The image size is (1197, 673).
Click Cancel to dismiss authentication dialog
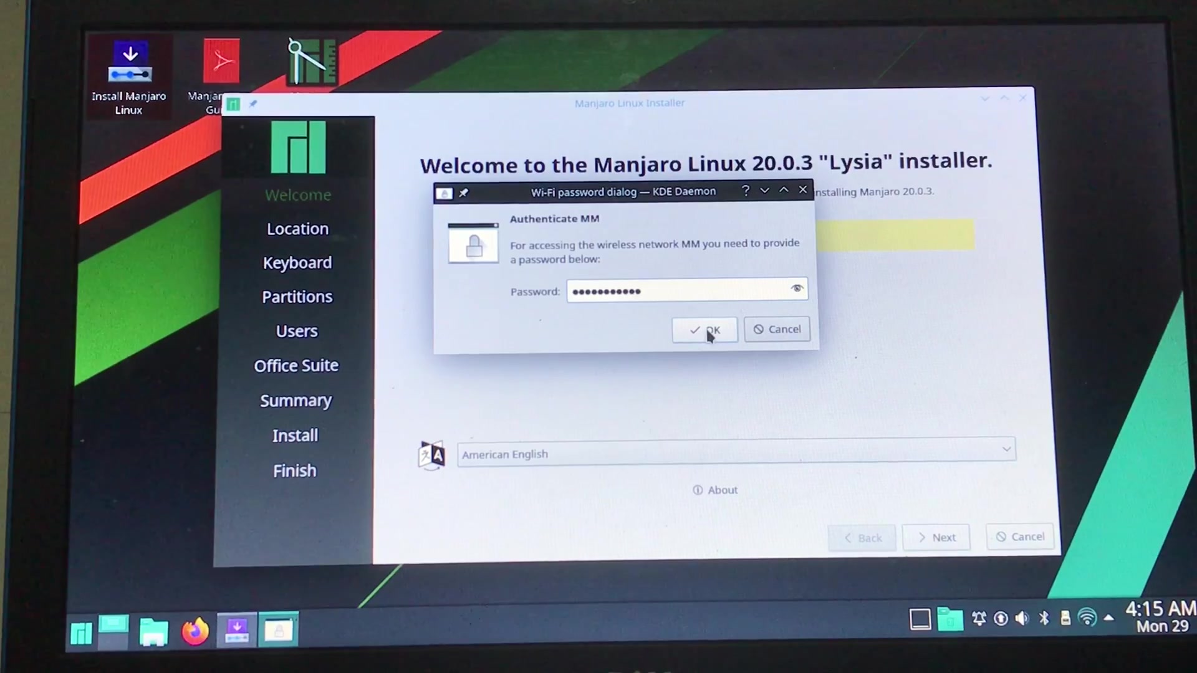tap(777, 328)
